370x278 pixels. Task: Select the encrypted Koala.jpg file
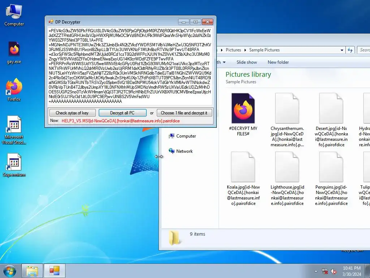pyautogui.click(x=243, y=179)
